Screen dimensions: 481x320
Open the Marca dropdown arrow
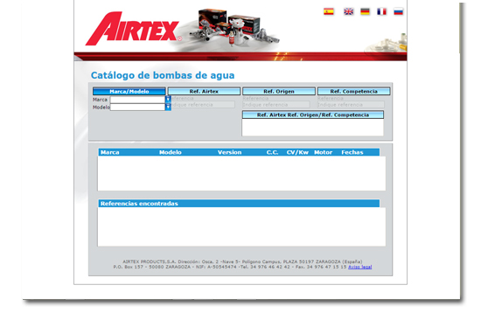(168, 100)
